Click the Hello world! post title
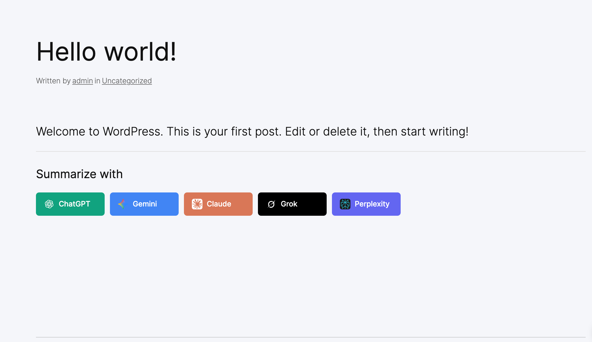The height and width of the screenshot is (342, 592). (x=106, y=52)
